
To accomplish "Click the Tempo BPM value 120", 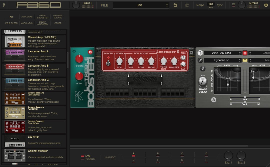I will point(210,4).
